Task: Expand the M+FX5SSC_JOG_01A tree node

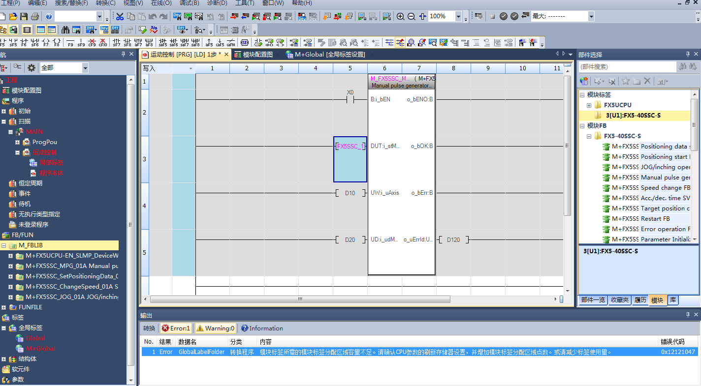Action: click(x=11, y=297)
